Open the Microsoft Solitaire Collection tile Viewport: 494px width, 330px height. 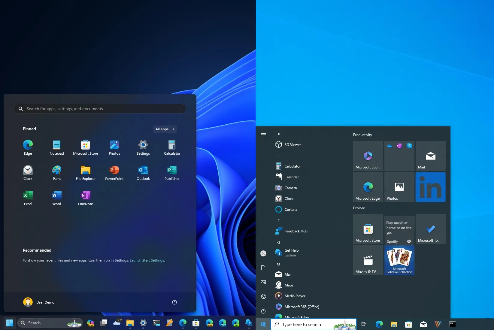[x=399, y=260]
